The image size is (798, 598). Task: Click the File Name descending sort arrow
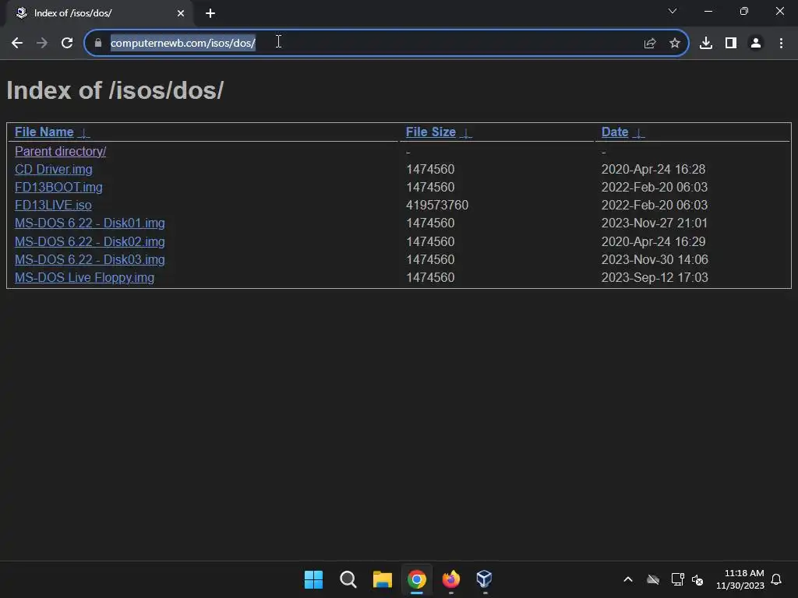84,133
